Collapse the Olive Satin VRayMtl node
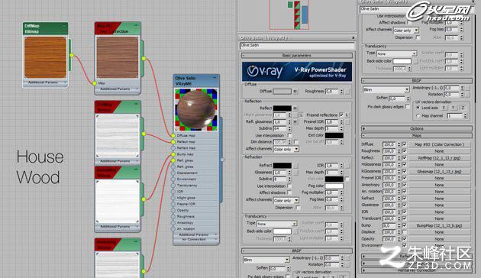 [x=215, y=78]
